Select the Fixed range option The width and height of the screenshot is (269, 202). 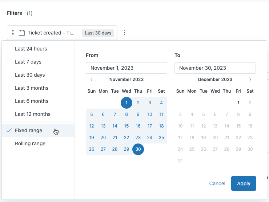tap(28, 130)
